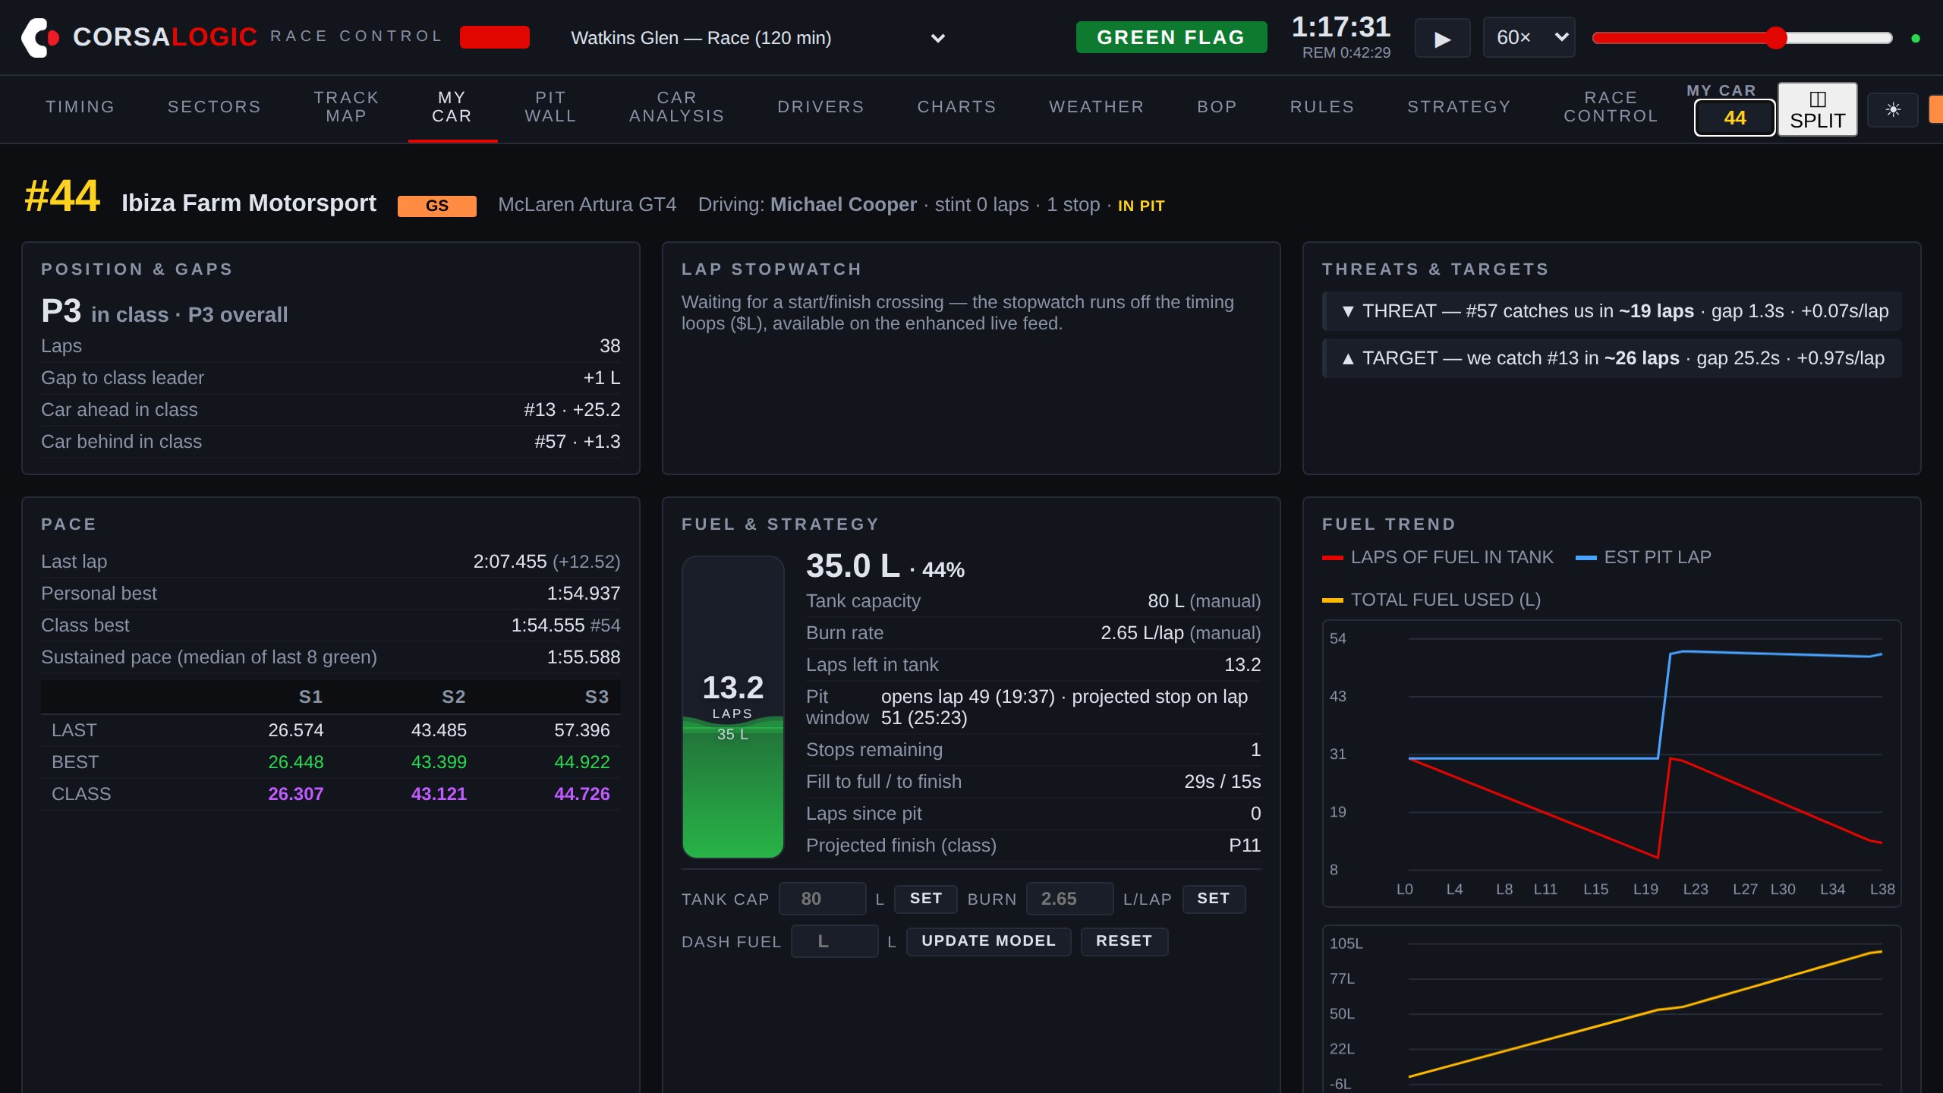1943x1093 pixels.
Task: Switch to the BOP tab
Action: tap(1217, 107)
